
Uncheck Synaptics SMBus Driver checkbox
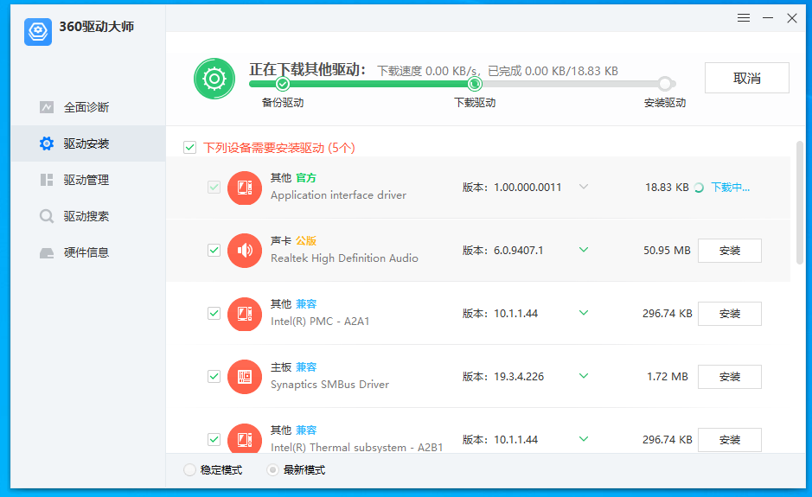(214, 376)
